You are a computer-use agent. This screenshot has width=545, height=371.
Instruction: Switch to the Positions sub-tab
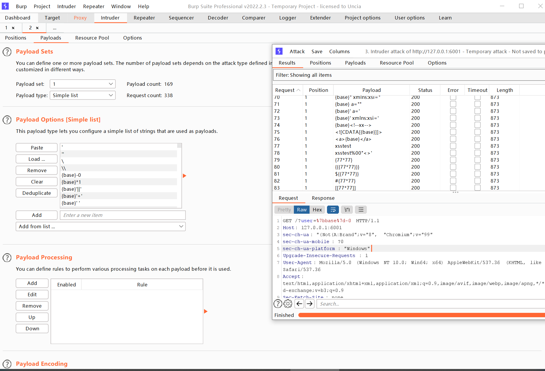click(15, 38)
